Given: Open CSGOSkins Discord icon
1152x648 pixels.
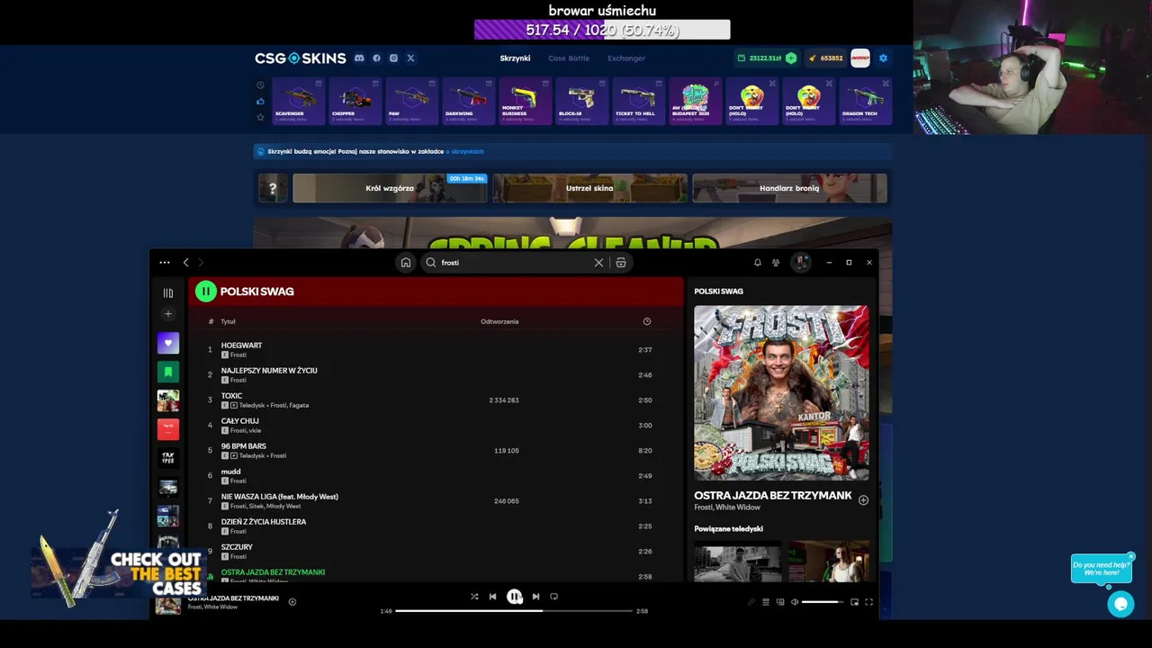Looking at the screenshot, I should (359, 58).
